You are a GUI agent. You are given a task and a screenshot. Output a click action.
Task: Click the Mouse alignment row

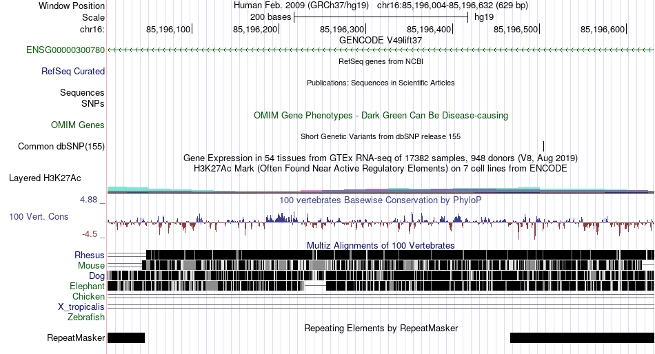[x=381, y=266]
